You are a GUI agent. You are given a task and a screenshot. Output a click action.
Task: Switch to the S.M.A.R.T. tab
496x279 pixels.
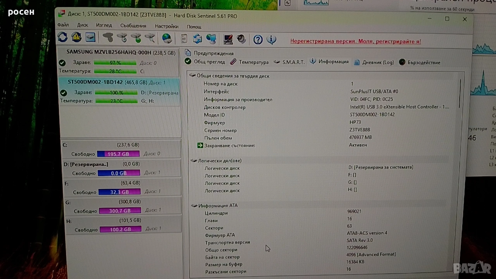coord(289,62)
